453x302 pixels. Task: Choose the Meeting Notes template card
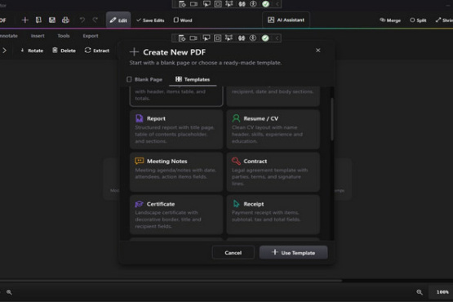coord(176,172)
